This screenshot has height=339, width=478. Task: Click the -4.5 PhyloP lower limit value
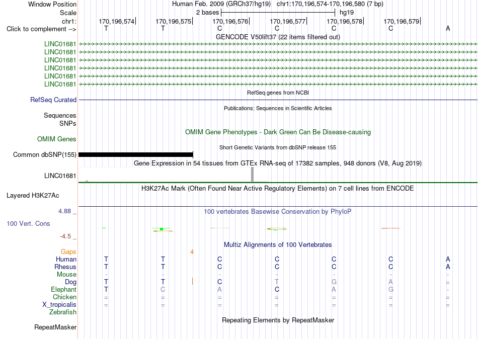tap(65, 236)
